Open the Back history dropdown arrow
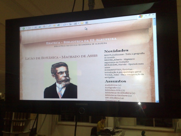This screenshot has width=181, height=136. click(26, 28)
